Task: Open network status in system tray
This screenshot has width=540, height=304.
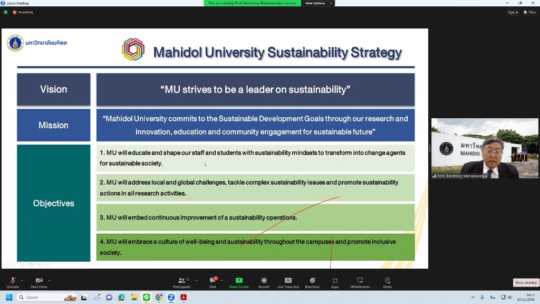Action: point(503,297)
